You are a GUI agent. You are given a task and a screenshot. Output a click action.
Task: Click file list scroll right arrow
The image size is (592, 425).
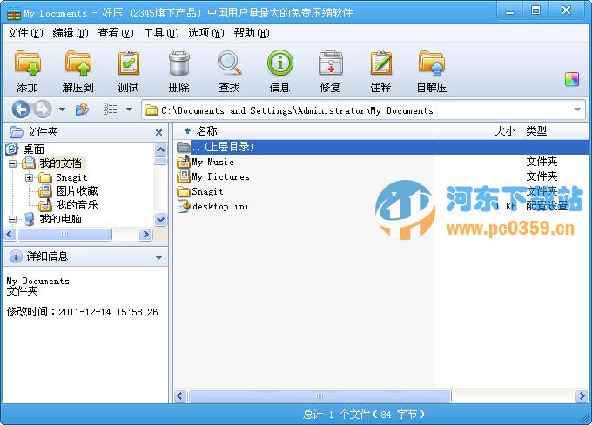click(x=582, y=396)
